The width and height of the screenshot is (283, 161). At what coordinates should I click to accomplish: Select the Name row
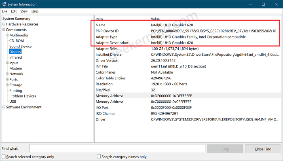[188, 25]
